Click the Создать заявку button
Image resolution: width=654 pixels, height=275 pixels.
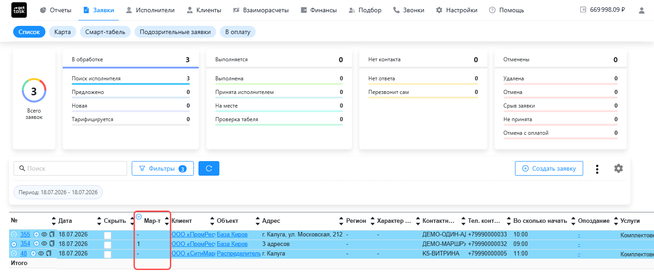click(x=549, y=168)
